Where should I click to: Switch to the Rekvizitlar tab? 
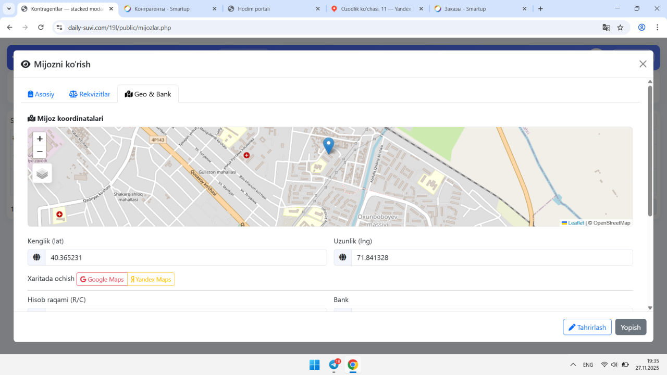90,94
